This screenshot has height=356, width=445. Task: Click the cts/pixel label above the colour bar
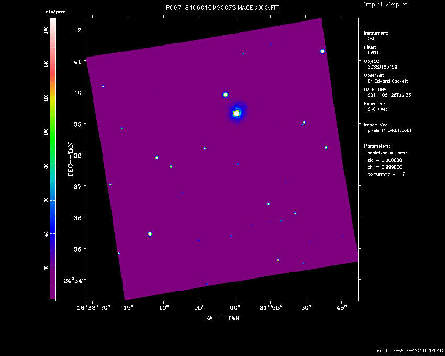pyautogui.click(x=57, y=11)
